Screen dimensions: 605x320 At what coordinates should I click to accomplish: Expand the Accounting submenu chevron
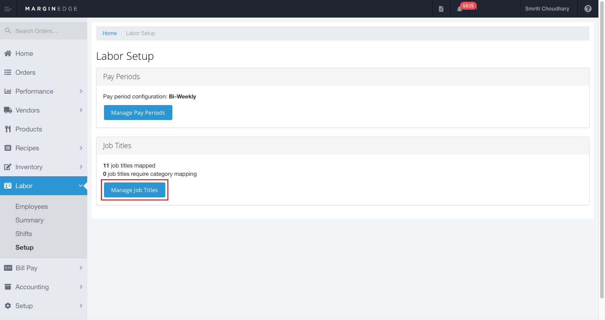81,287
